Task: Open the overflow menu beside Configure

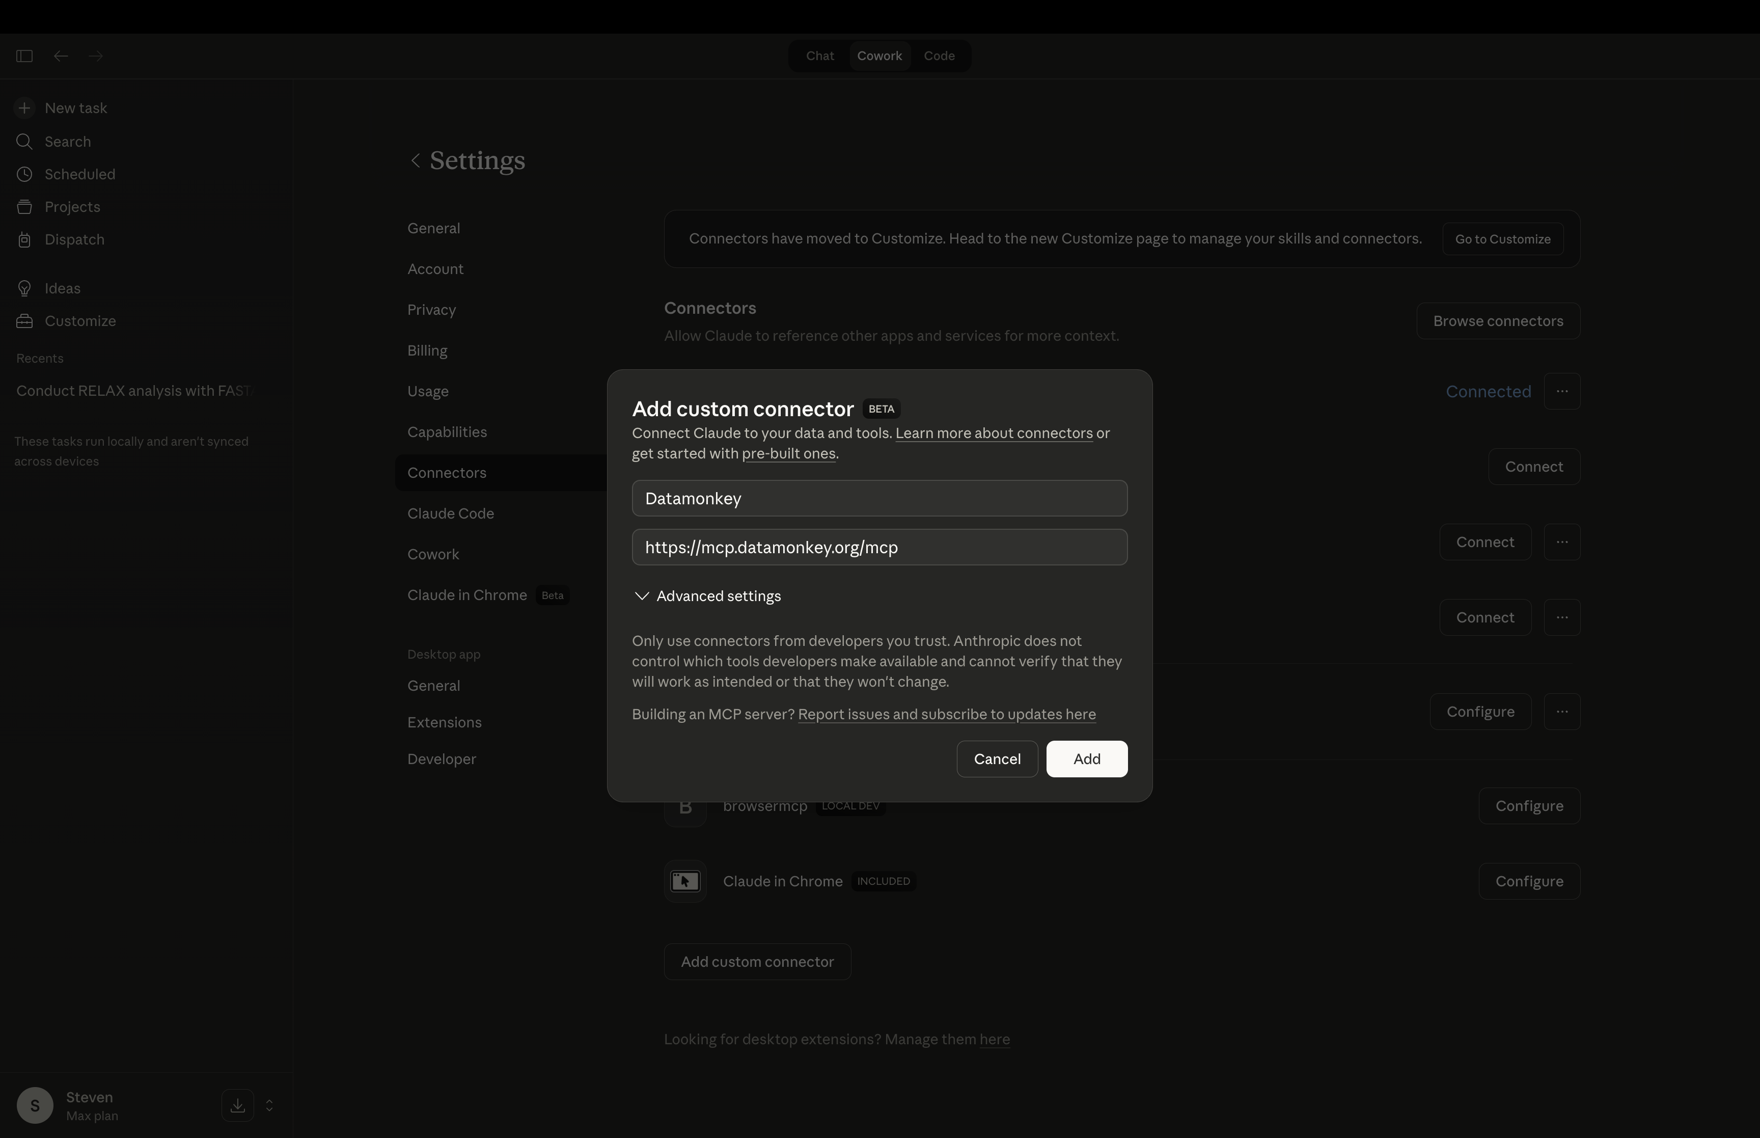Action: tap(1563, 711)
